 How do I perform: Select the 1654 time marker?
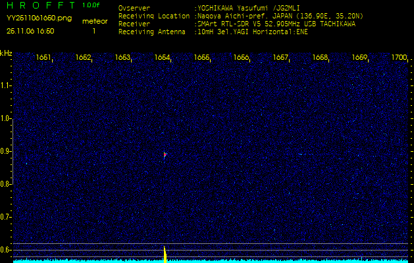tap(162, 58)
